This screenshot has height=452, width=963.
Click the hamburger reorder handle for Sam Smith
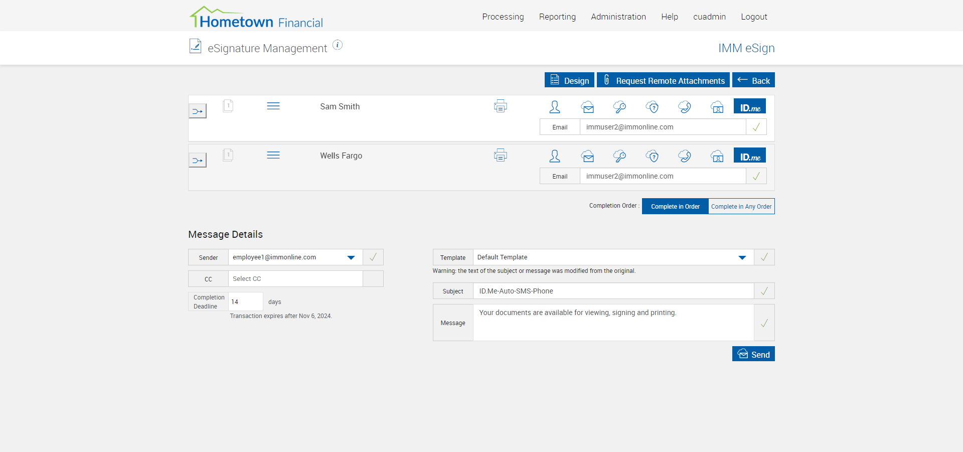pos(273,106)
